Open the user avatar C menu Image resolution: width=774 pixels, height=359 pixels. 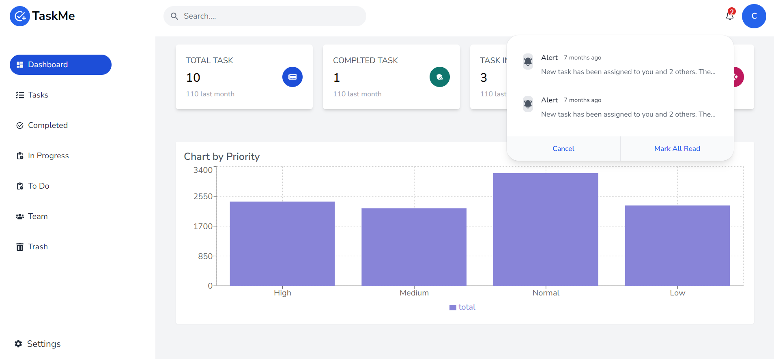point(754,16)
